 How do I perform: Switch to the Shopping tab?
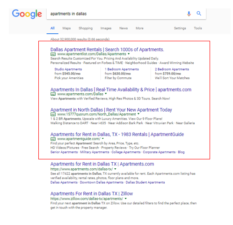point(86,28)
